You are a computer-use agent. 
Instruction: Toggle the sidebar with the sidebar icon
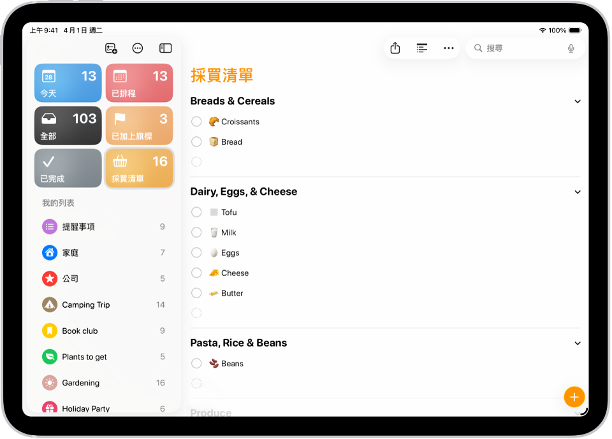pyautogui.click(x=165, y=48)
